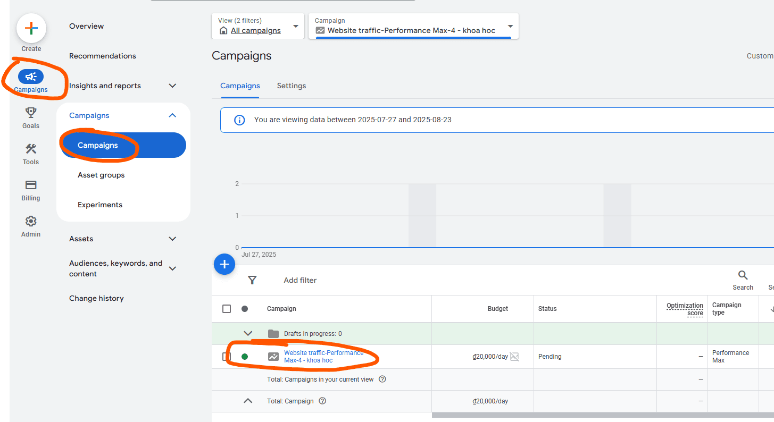Check the Website traffic-Performance Max-4 row checkbox
The image size is (774, 422).
click(227, 357)
